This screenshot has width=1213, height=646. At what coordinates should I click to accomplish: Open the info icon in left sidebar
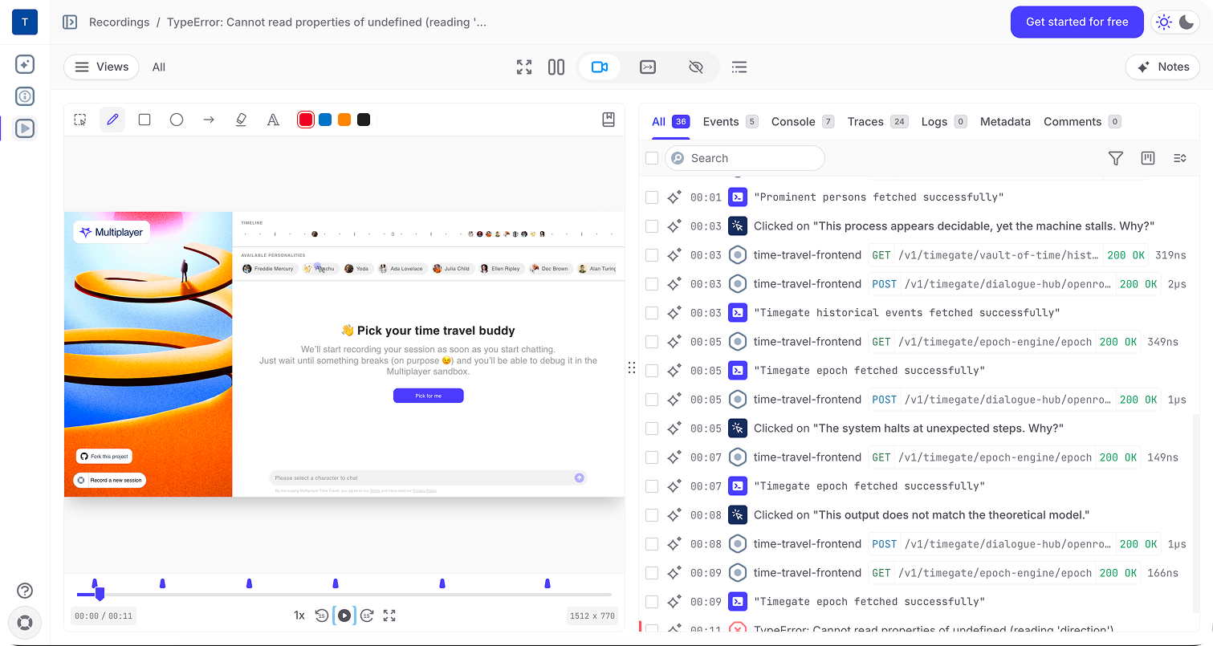pos(25,96)
